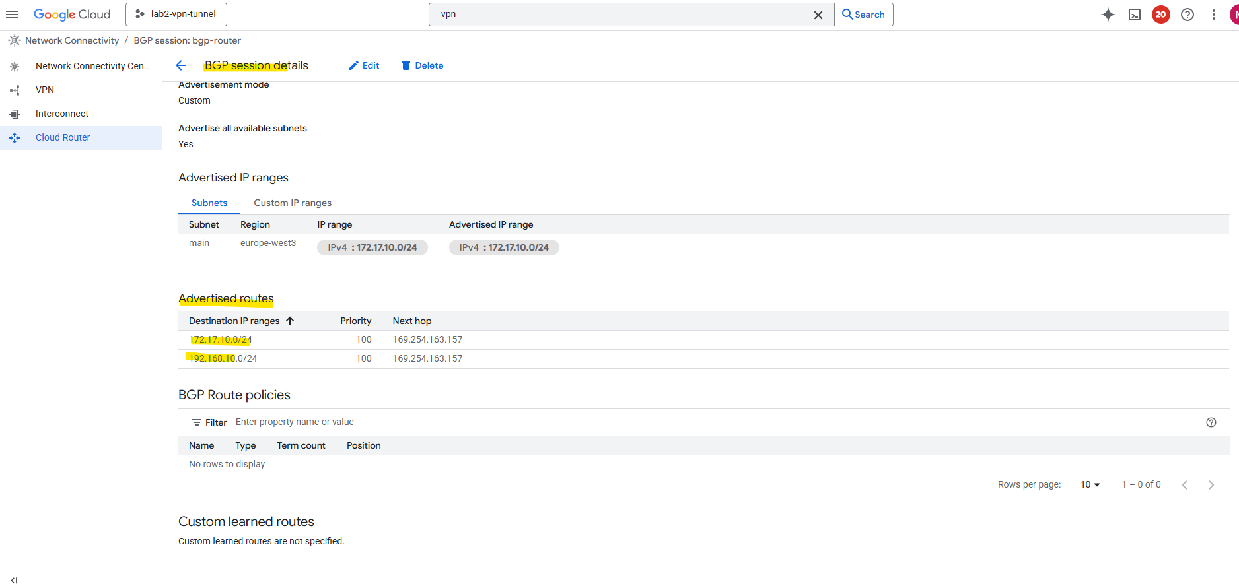Click the Gemini AI sparkle icon
1239x588 pixels.
pyautogui.click(x=1108, y=15)
